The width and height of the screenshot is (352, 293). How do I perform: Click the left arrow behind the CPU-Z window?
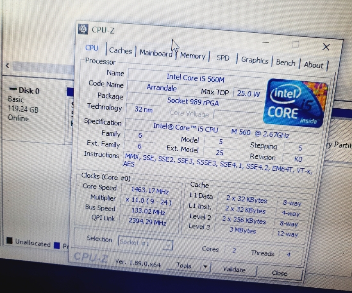[x=7, y=66]
